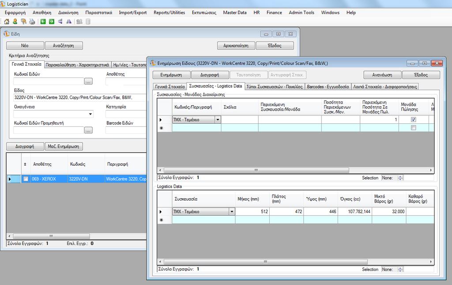Click the Κωδικοί Ειδών Προμηθευτή input field
This screenshot has width=452, height=285.
click(x=49, y=130)
